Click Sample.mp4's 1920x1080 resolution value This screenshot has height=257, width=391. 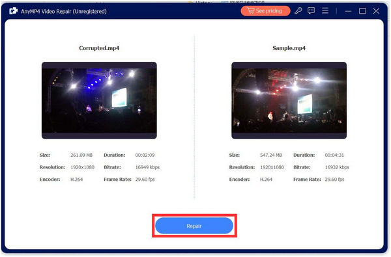(272, 167)
